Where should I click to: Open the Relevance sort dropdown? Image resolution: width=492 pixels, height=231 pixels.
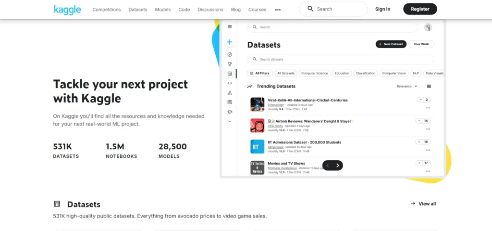click(407, 86)
